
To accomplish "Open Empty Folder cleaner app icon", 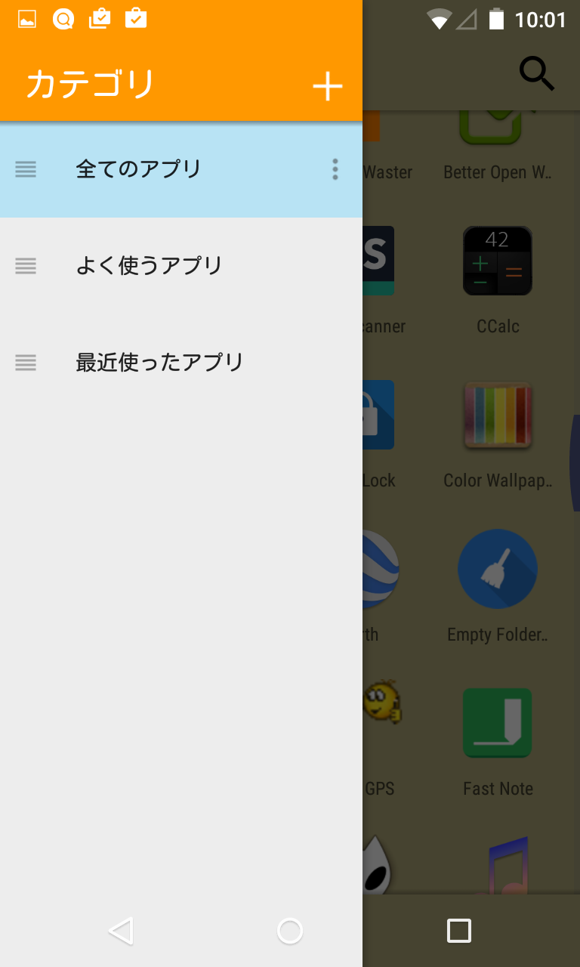I will (x=498, y=569).
